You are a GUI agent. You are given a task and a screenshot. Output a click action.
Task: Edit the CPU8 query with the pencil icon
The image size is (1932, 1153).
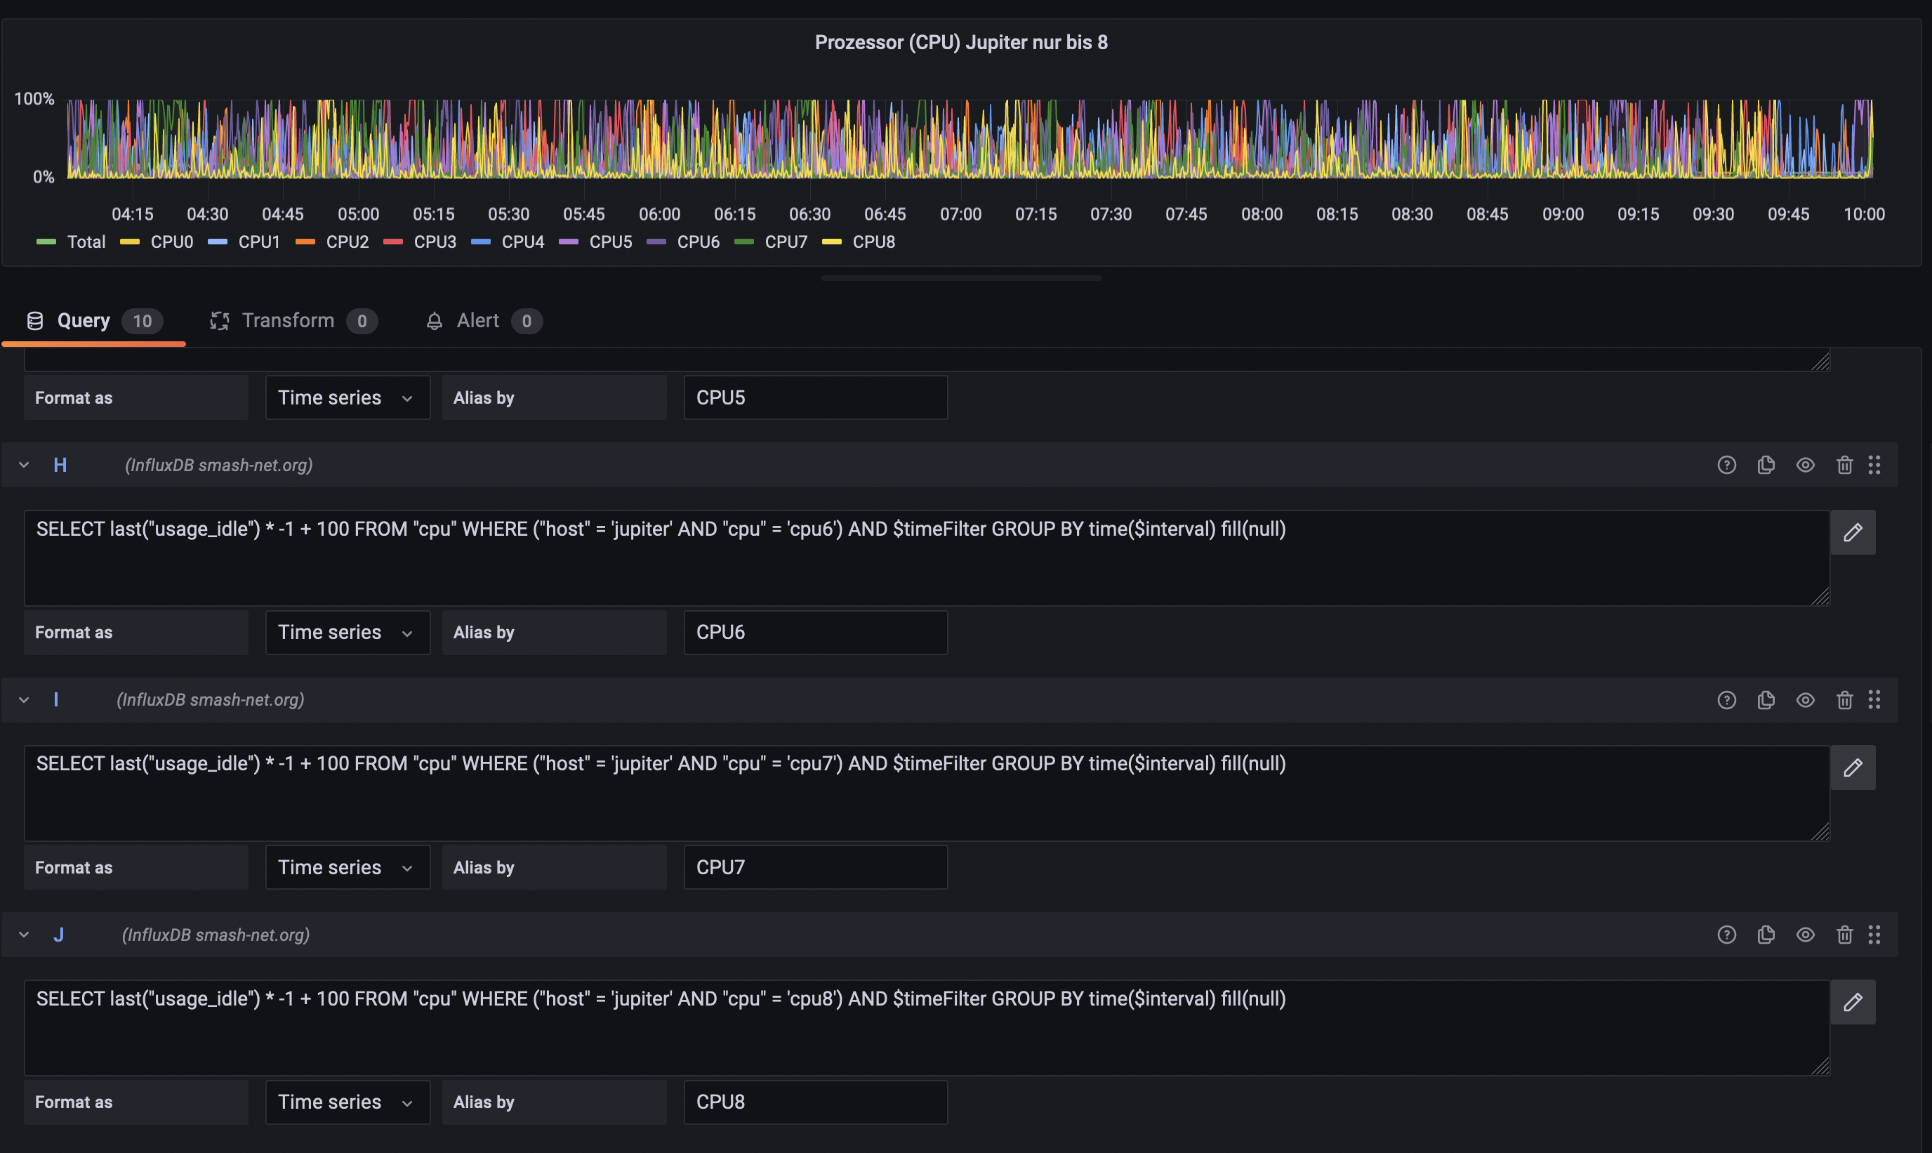[x=1853, y=1002]
